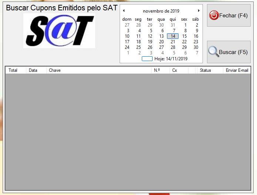Select day 14 in the calendar

[x=173, y=36]
